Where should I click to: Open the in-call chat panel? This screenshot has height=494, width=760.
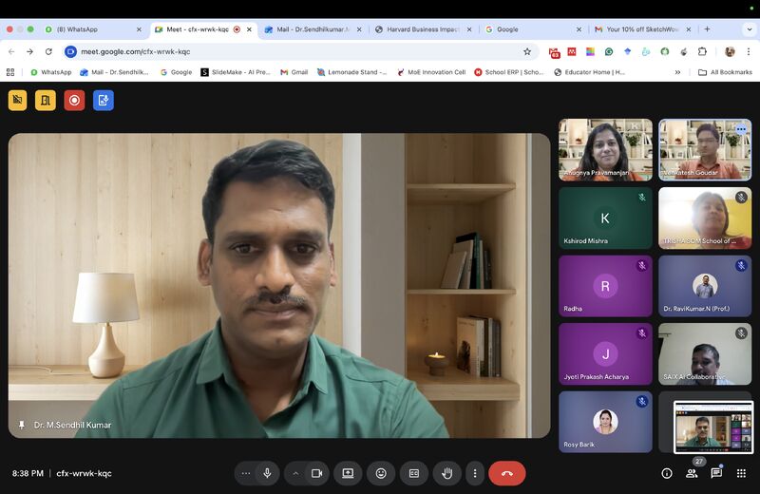pos(716,473)
